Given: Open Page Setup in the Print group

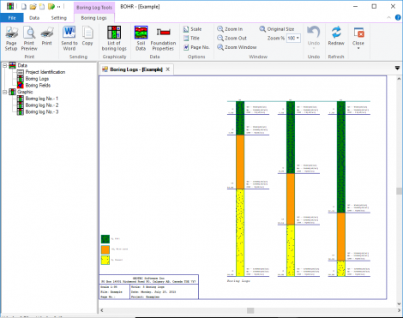Looking at the screenshot, I should pyautogui.click(x=11, y=39).
